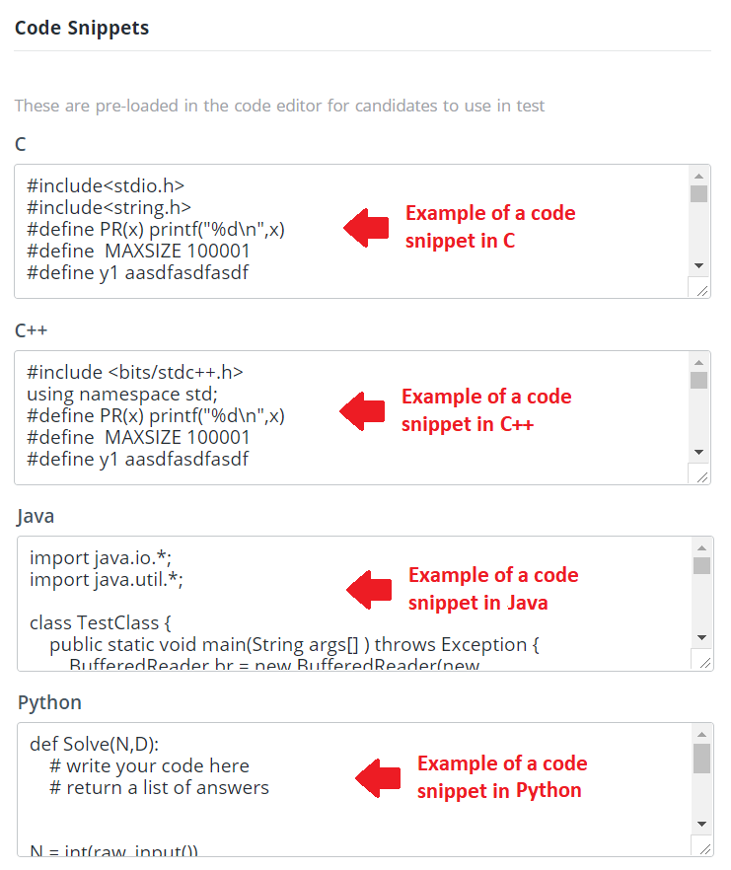Viewport: 731px width, 870px height.
Task: Click the C snippet scroll-down arrow
Action: [700, 265]
